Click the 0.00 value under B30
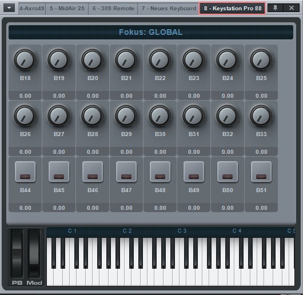This screenshot has width=303, height=295. click(x=160, y=152)
